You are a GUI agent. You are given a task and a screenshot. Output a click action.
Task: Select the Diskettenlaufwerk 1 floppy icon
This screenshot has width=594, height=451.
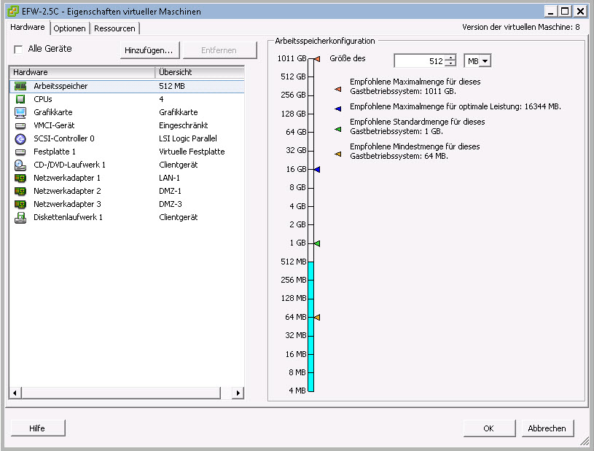point(20,217)
